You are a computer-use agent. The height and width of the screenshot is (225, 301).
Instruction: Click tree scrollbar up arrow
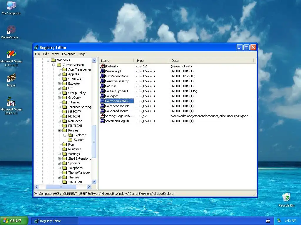click(94, 60)
